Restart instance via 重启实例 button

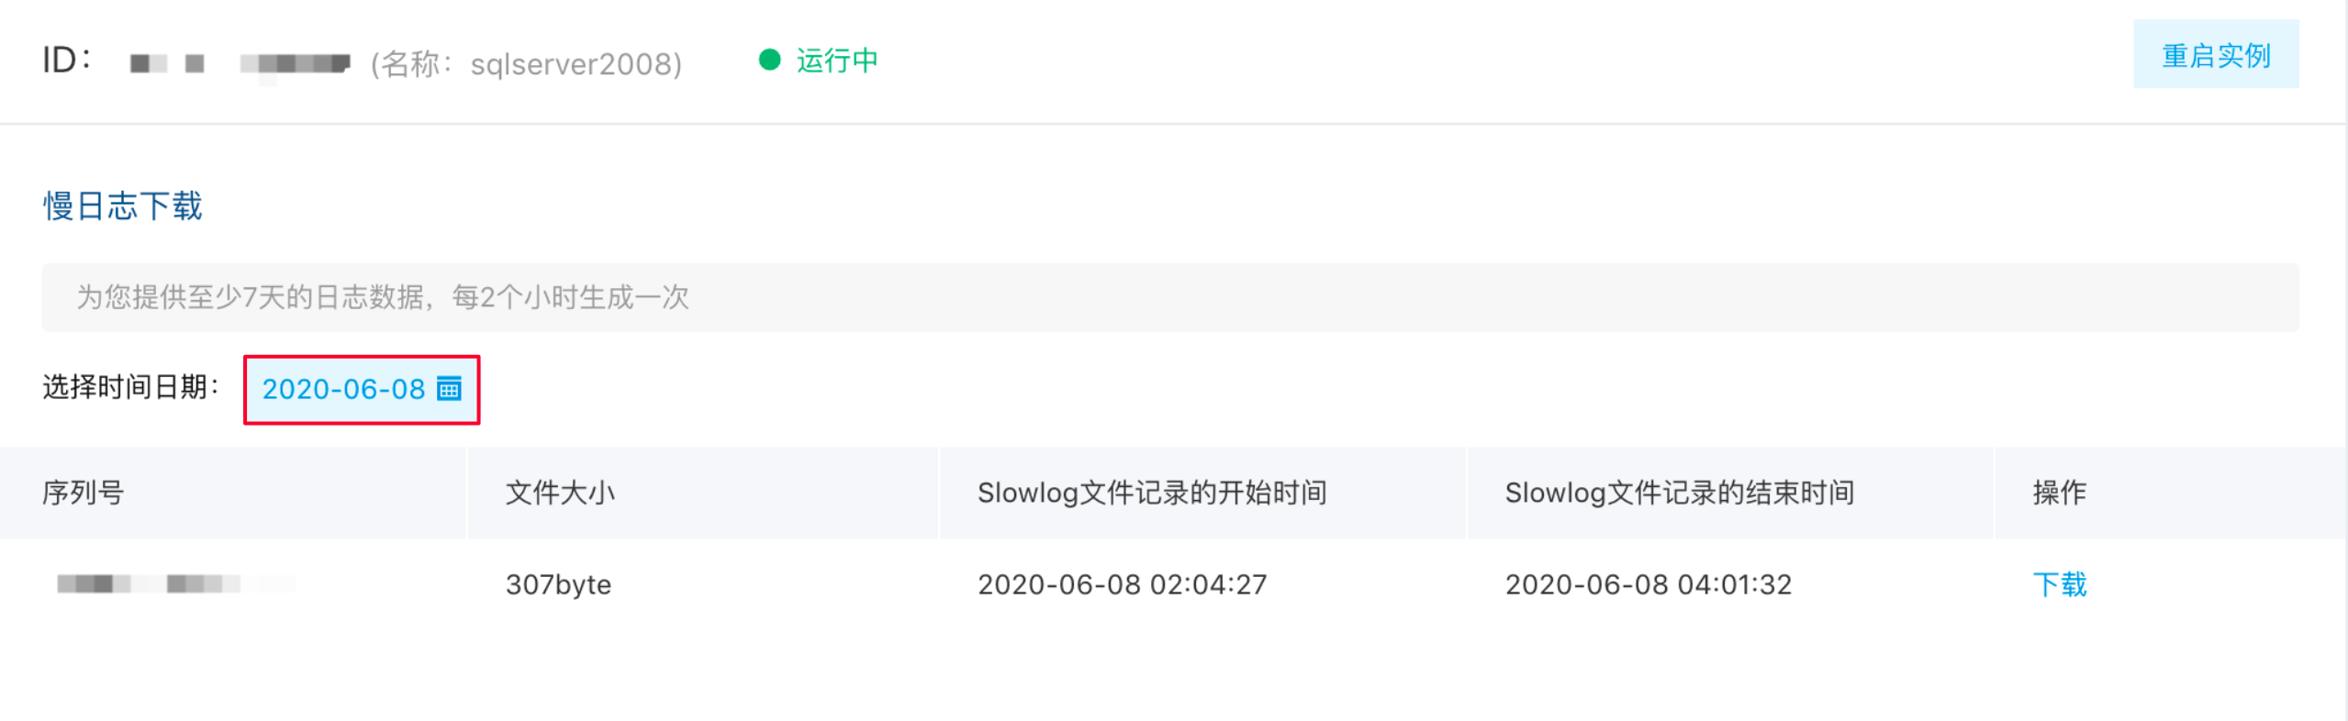(2215, 55)
